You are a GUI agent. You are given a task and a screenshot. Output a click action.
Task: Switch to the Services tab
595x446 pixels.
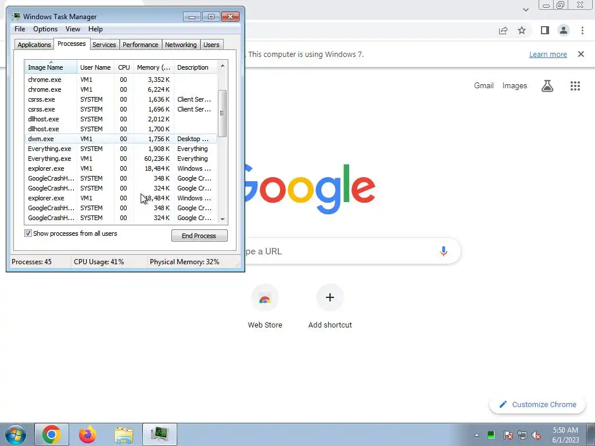point(104,44)
